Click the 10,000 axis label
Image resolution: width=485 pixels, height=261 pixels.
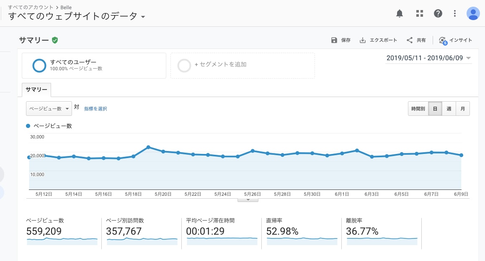tap(37, 174)
